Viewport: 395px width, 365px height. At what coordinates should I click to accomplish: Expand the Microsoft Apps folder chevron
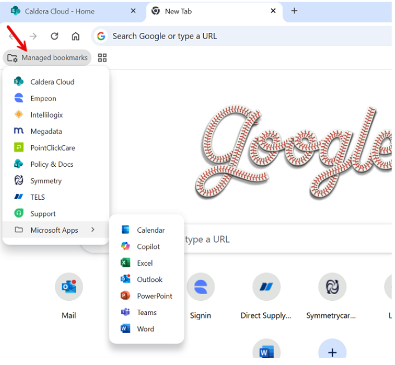(93, 229)
